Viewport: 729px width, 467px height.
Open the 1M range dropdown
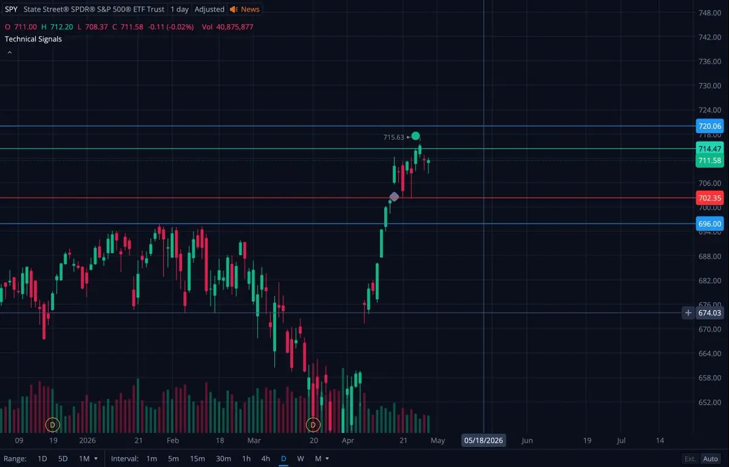pos(88,458)
